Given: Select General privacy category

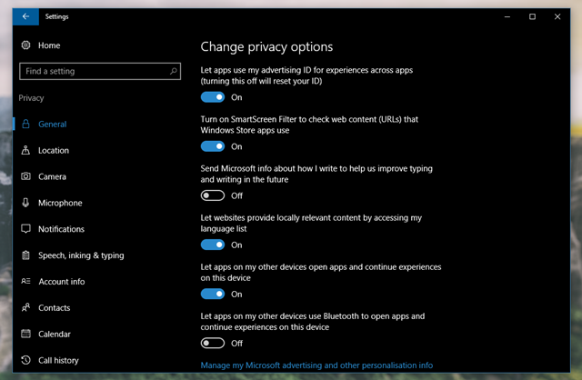Looking at the screenshot, I should pyautogui.click(x=53, y=125).
